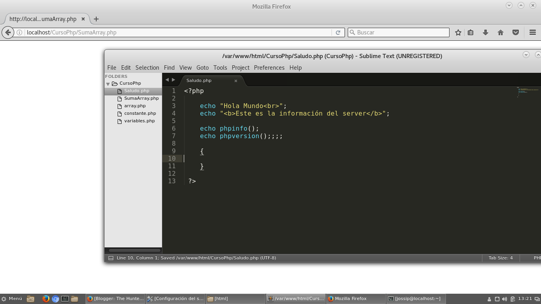Open the View menu
Viewport: 541px width, 304px height.
185,68
